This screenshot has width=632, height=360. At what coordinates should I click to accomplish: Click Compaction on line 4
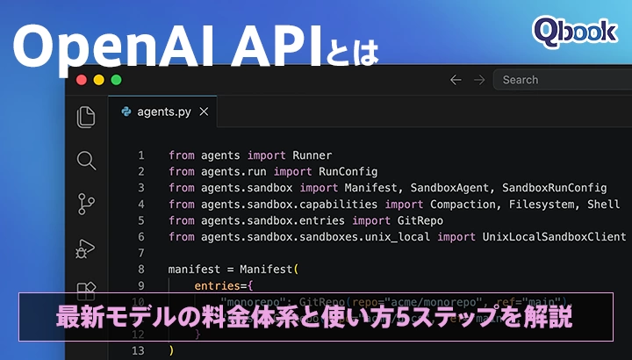[463, 205]
